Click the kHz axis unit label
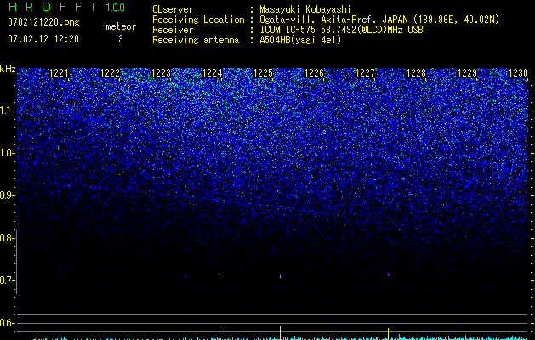This screenshot has width=535, height=340. pos(8,69)
